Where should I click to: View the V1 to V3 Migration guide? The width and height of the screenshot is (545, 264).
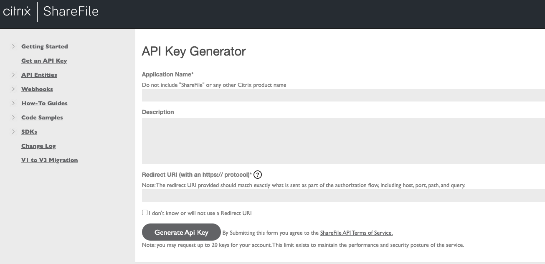click(x=49, y=160)
